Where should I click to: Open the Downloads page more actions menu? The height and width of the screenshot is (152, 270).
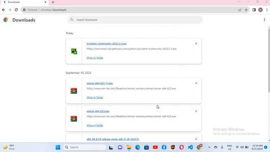click(x=265, y=20)
